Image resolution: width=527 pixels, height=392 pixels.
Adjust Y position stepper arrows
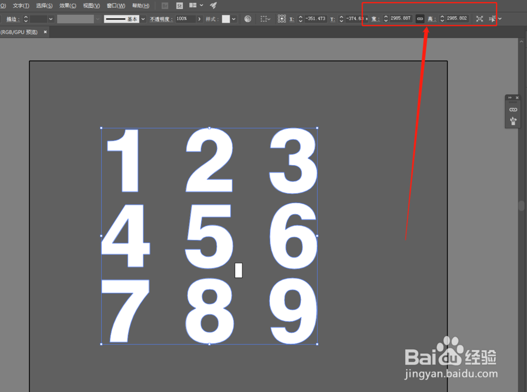pos(341,19)
